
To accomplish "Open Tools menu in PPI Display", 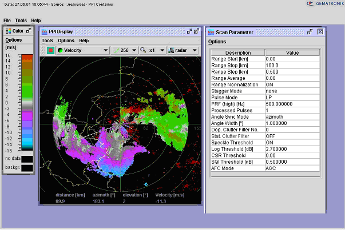I will pyautogui.click(x=47, y=41).
